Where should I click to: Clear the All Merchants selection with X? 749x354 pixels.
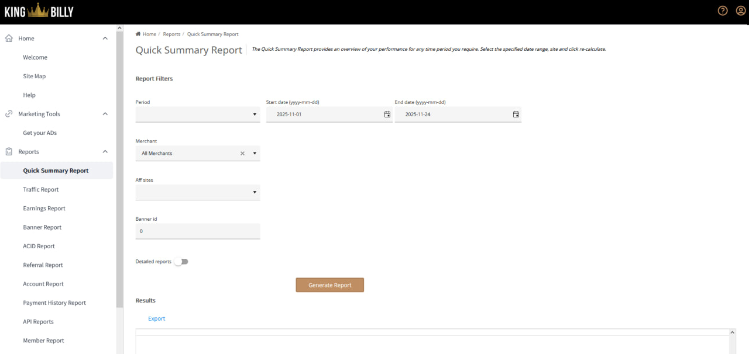[x=242, y=154]
